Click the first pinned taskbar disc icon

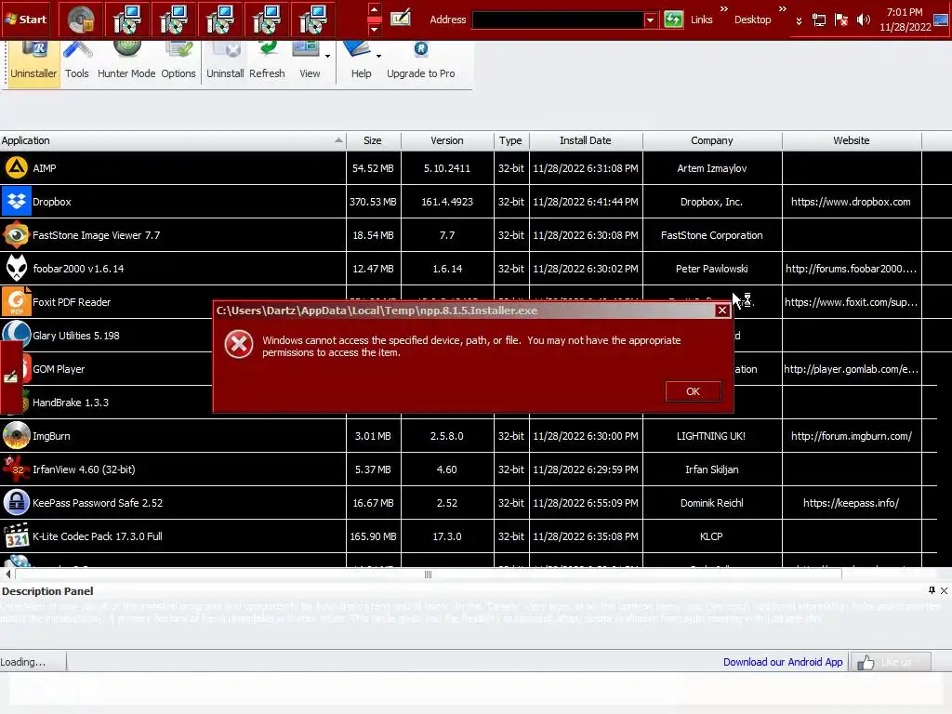tap(81, 20)
